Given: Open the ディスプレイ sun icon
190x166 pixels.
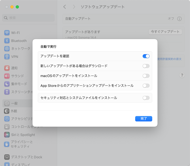Looking at the screenshot, I should pyautogui.click(x=7, y=164).
